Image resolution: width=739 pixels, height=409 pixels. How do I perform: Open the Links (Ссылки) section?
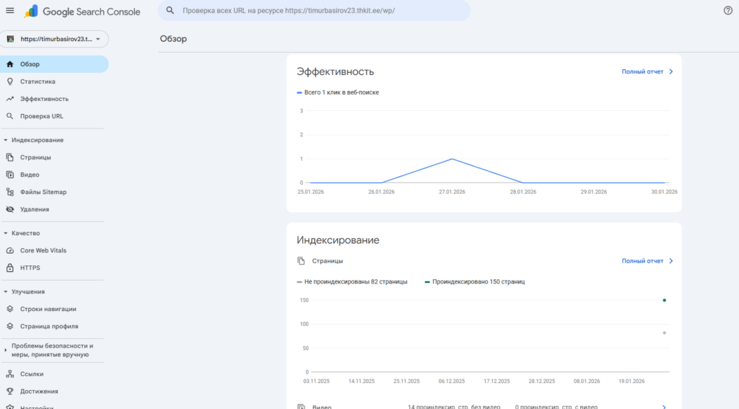tap(31, 374)
